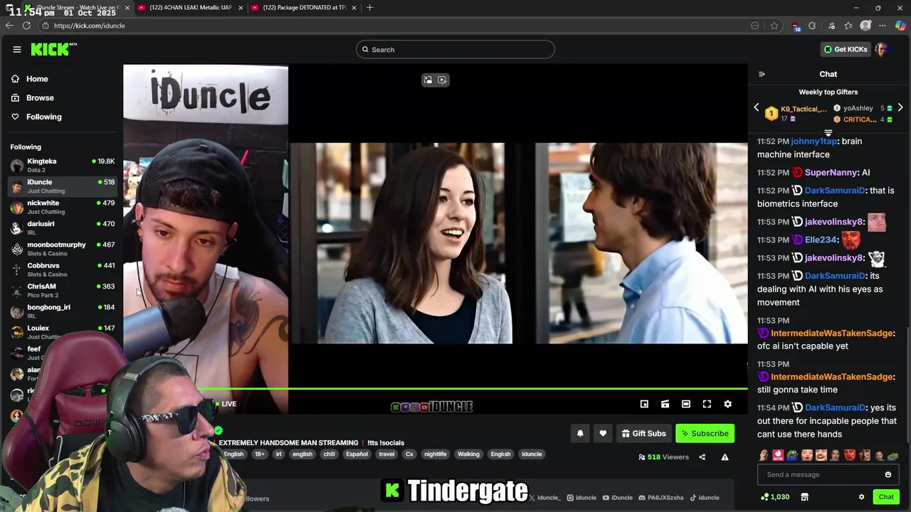Image resolution: width=911 pixels, height=512 pixels.
Task: Open chat settings gear
Action: pos(861,497)
